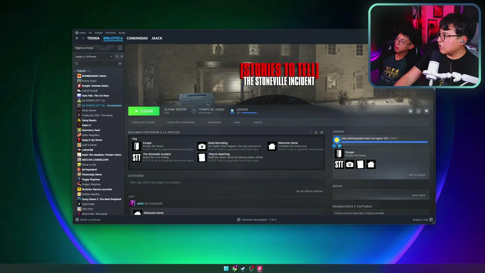Sort library by recent activity clock icon
The width and height of the screenshot is (485, 273).
(117, 56)
